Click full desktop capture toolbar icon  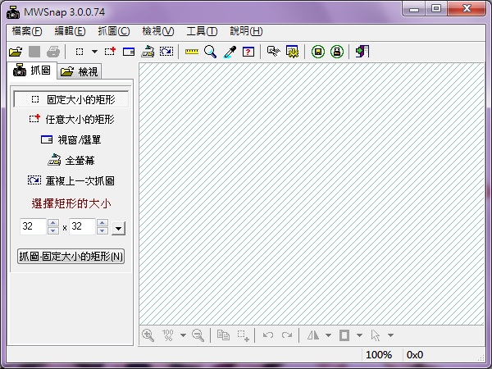click(148, 52)
